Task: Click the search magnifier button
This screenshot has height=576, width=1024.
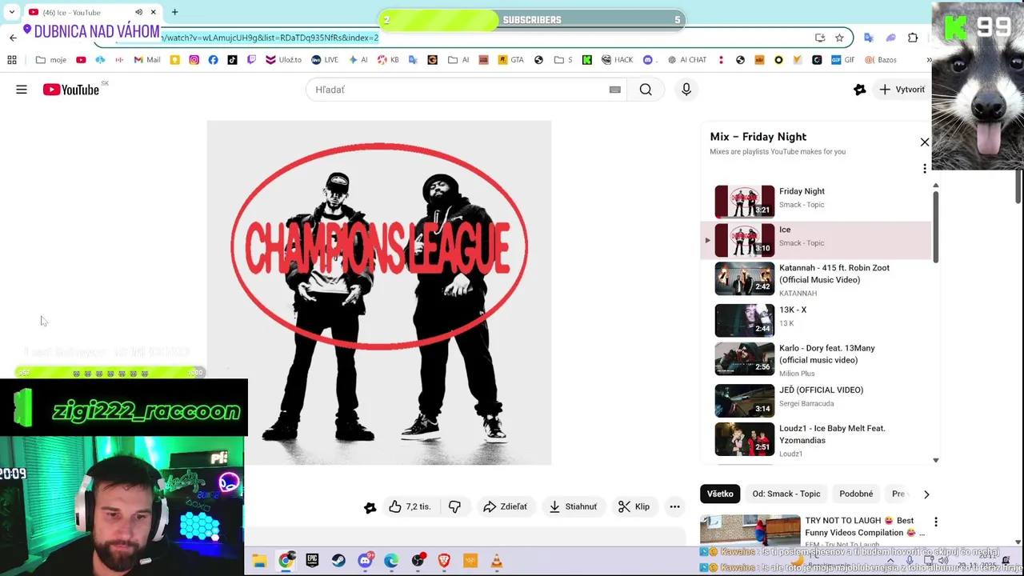Action: [646, 90]
